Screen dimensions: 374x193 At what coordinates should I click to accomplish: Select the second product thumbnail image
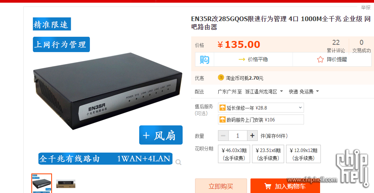pyautogui.click(x=66, y=184)
